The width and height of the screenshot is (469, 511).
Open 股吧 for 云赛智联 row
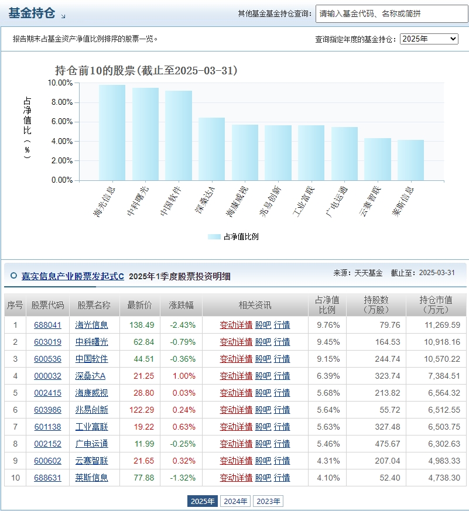pyautogui.click(x=263, y=461)
